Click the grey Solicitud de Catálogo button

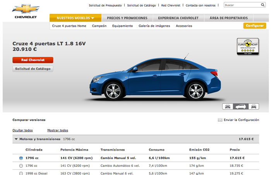(x=33, y=69)
